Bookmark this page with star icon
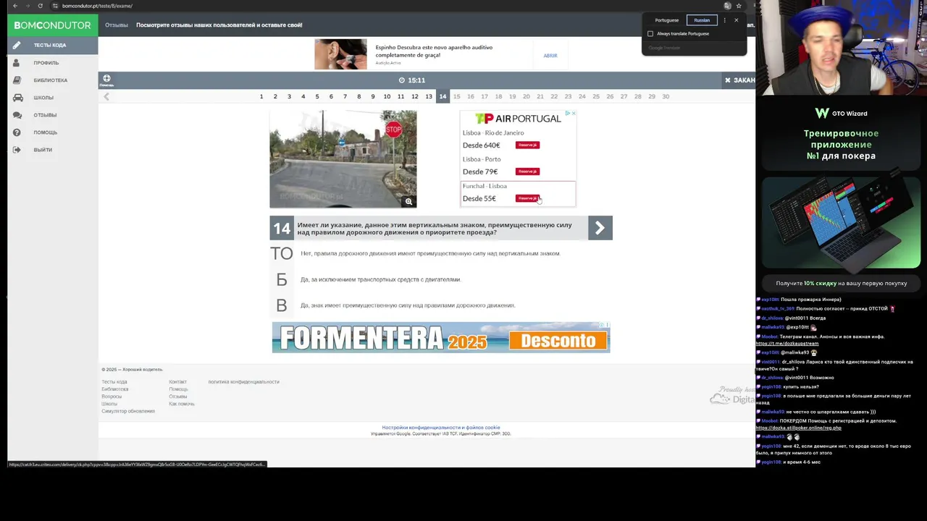 pyautogui.click(x=739, y=6)
